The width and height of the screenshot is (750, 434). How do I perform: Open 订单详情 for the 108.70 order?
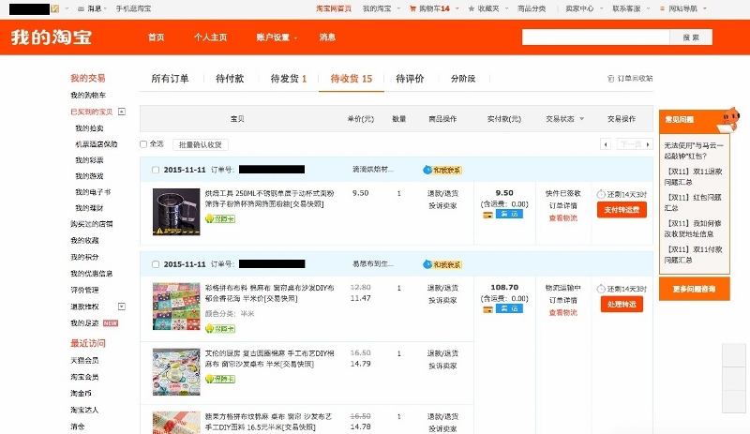coord(563,301)
